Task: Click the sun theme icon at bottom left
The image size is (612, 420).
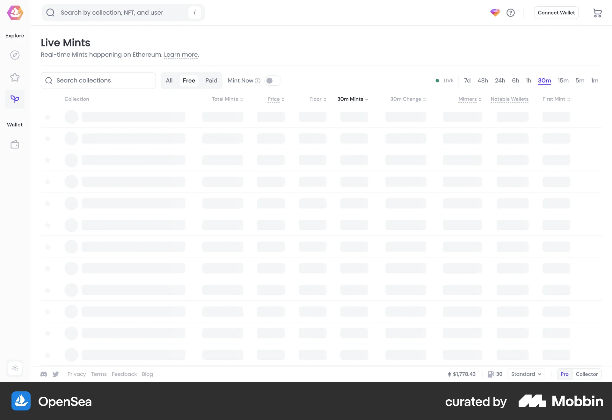Action: (15, 368)
